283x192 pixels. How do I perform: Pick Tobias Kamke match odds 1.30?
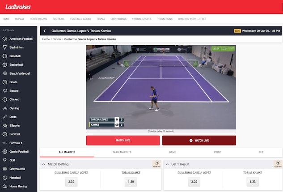point(131,182)
